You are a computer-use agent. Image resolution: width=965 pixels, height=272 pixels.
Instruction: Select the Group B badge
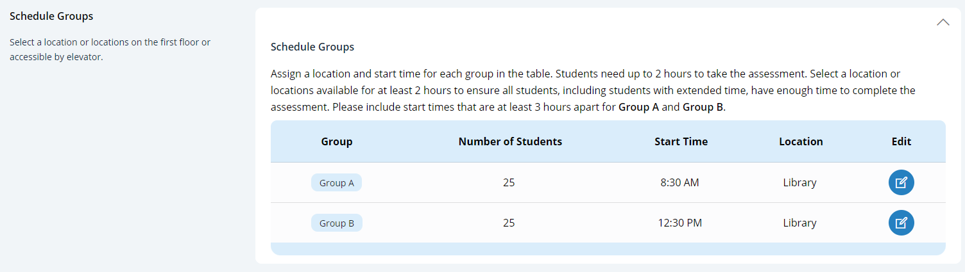pyautogui.click(x=336, y=223)
